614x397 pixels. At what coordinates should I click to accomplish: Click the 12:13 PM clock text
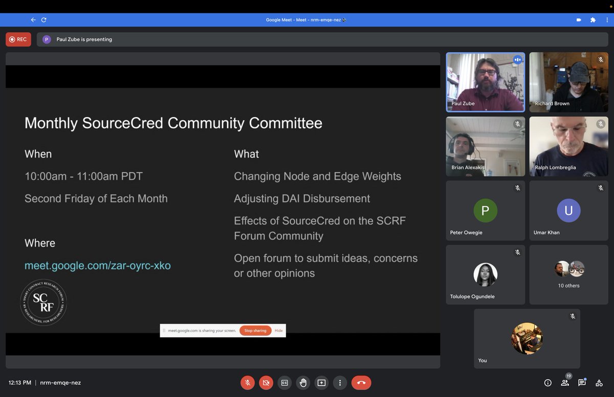[20, 382]
